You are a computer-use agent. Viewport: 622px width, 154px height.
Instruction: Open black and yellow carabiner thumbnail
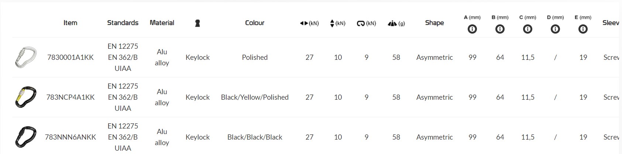click(x=25, y=97)
